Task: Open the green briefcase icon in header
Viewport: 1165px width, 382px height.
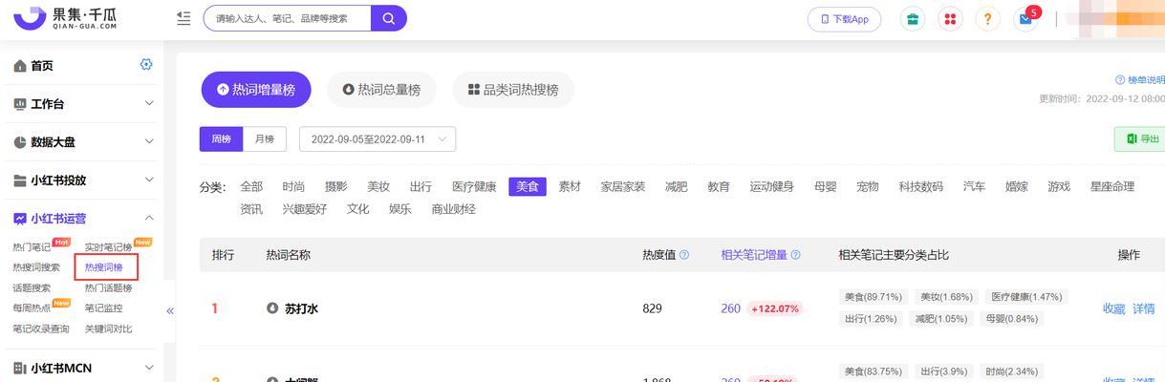Action: (x=913, y=19)
